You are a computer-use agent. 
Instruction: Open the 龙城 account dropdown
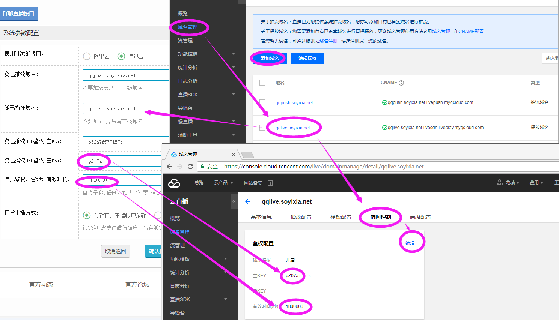pos(509,183)
